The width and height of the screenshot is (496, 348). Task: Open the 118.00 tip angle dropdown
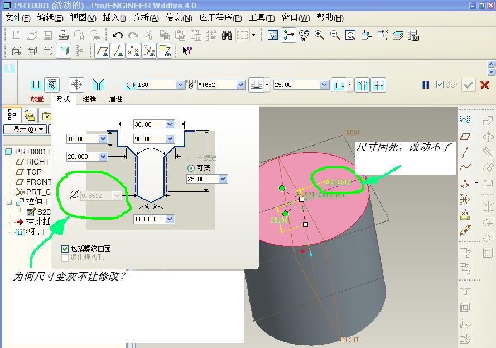click(170, 219)
